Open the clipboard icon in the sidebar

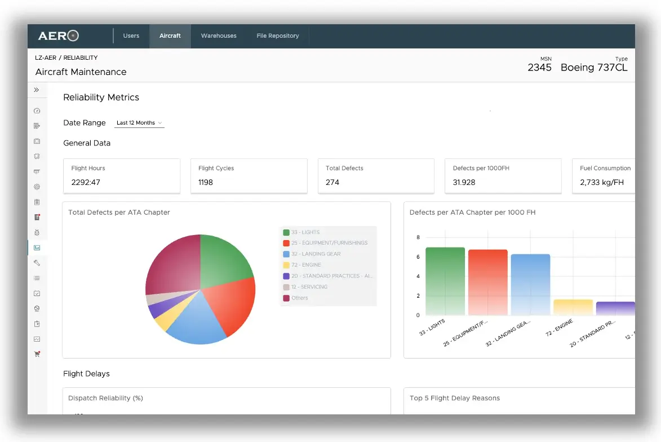click(x=37, y=202)
